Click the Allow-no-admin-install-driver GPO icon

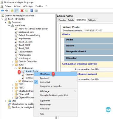click(x=16, y=29)
